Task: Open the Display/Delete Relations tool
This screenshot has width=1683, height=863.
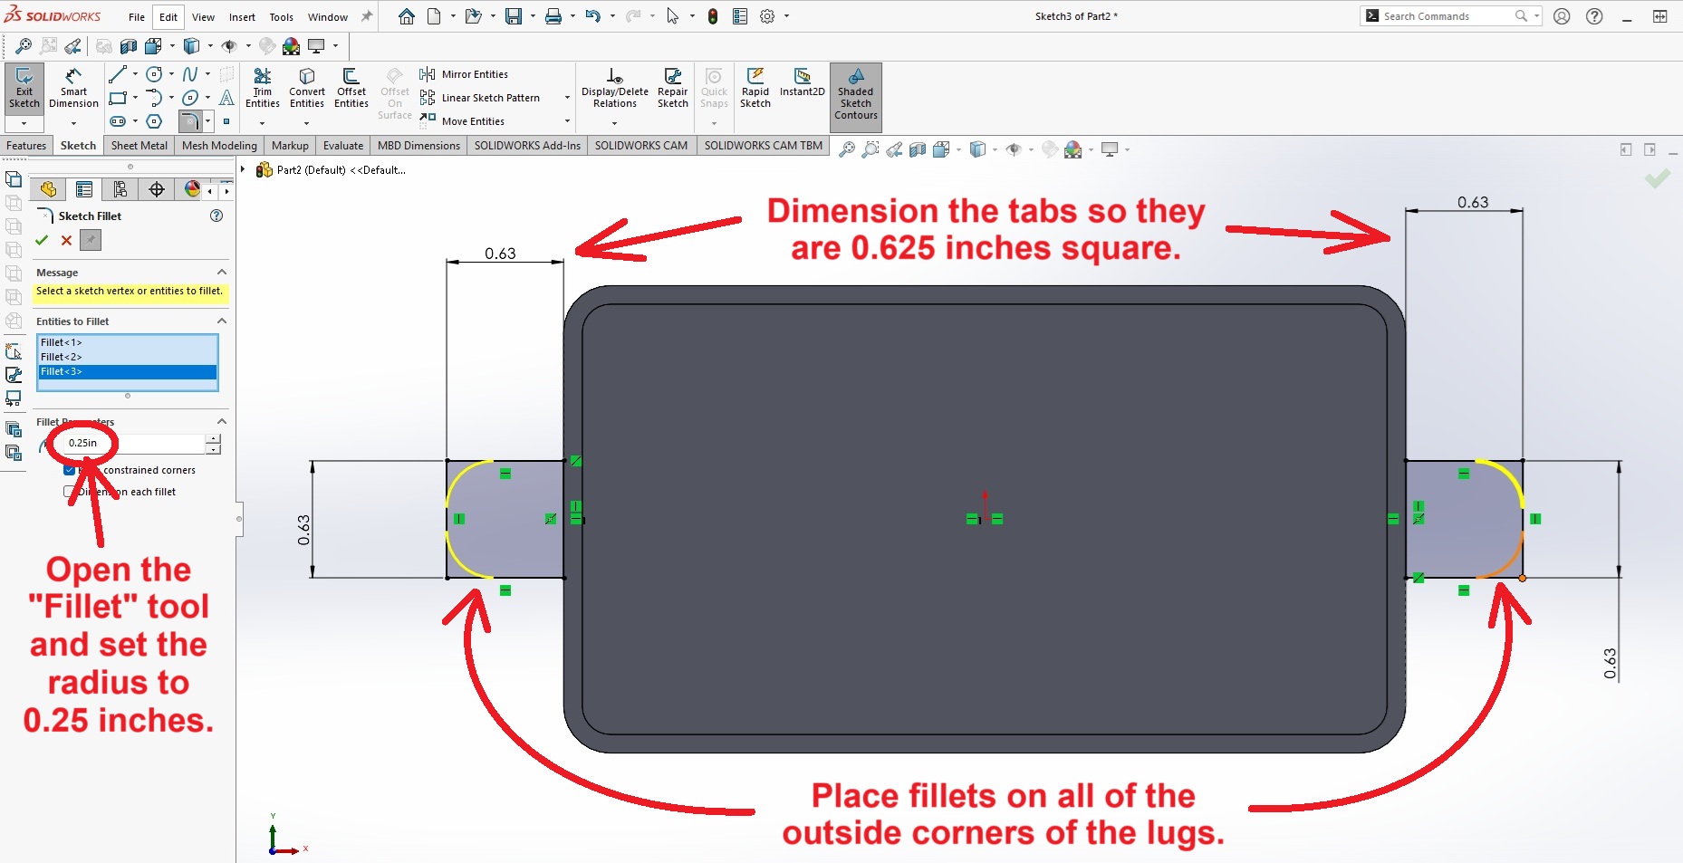Action: point(614,89)
